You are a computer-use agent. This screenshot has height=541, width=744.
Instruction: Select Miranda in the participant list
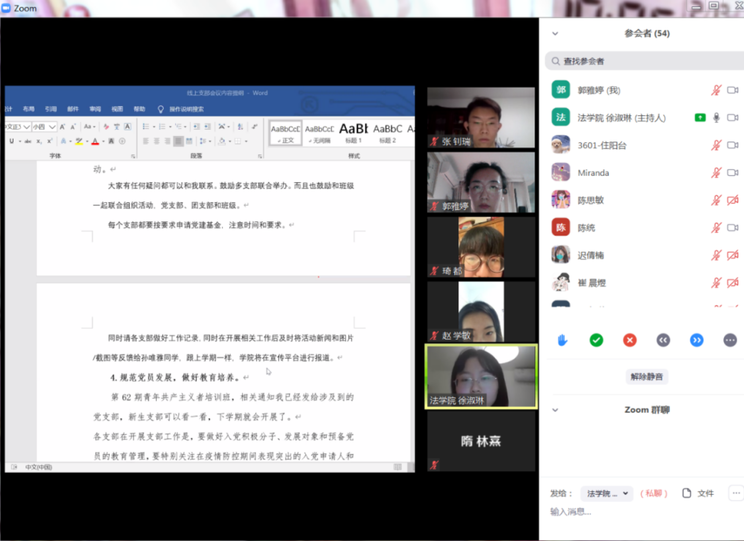[593, 173]
